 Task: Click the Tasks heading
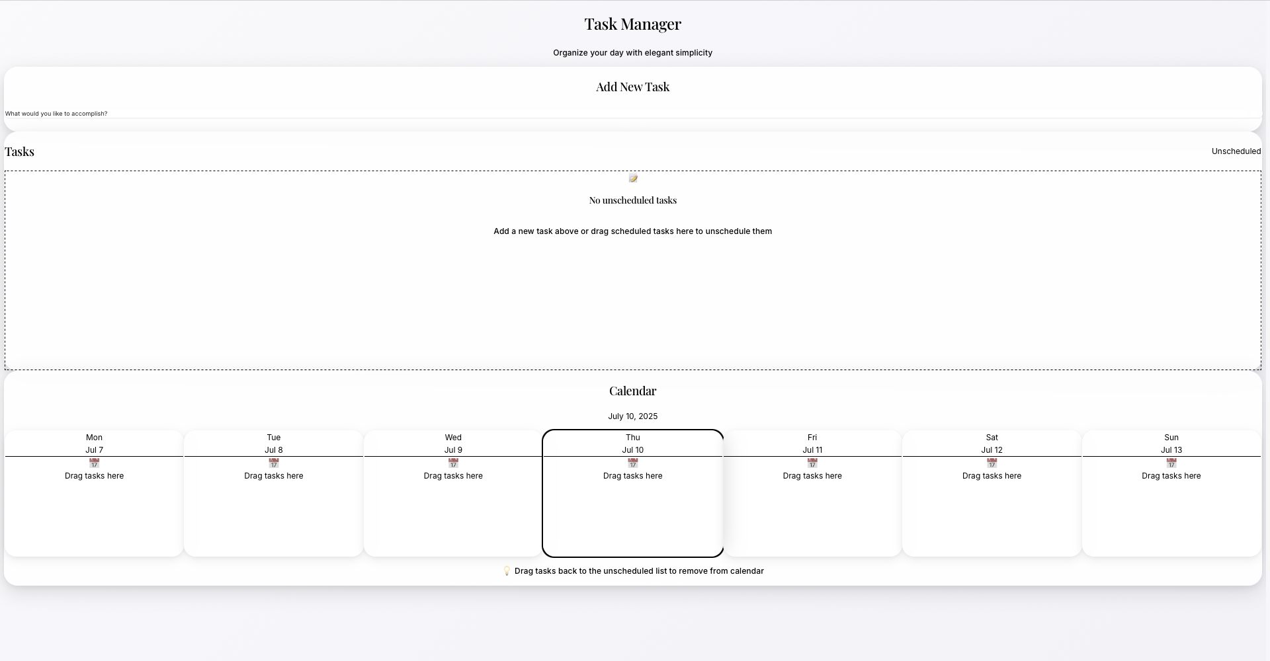pos(20,151)
